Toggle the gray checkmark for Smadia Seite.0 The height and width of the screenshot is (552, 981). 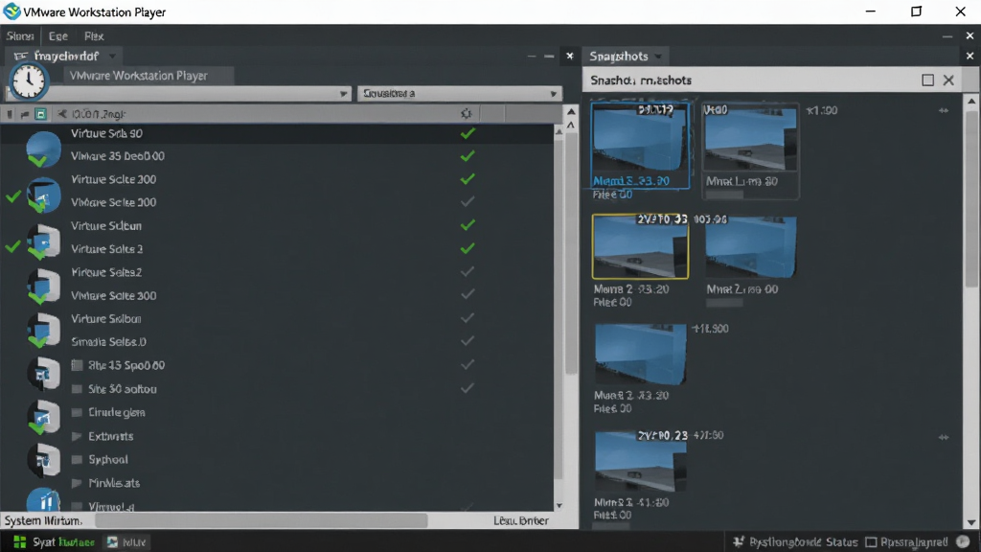[468, 341]
